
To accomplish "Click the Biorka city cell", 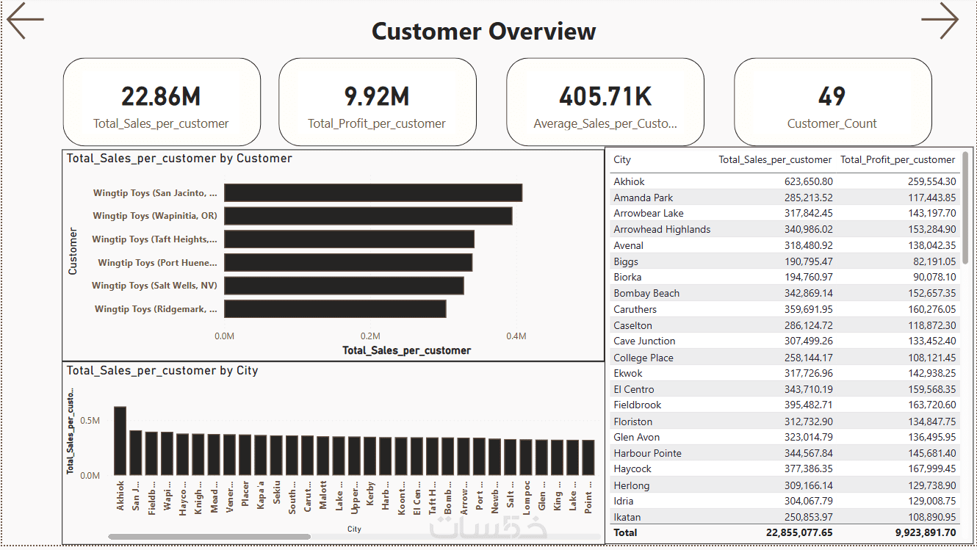I will [x=628, y=277].
